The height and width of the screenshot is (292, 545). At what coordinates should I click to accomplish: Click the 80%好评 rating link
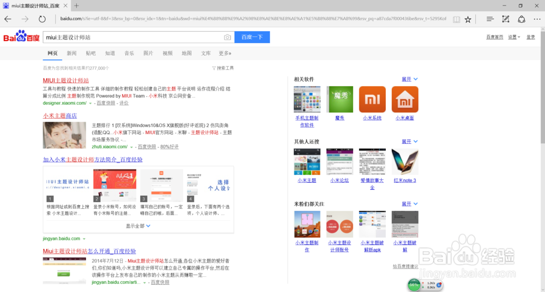point(169,147)
